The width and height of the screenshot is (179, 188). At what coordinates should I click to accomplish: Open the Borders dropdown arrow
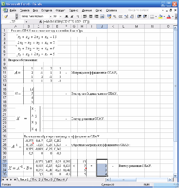156,17
